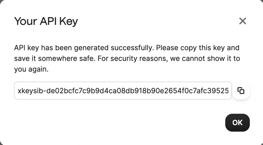The width and height of the screenshot is (263, 145).
Task: Click the X icon at dialog top
Action: click(242, 21)
